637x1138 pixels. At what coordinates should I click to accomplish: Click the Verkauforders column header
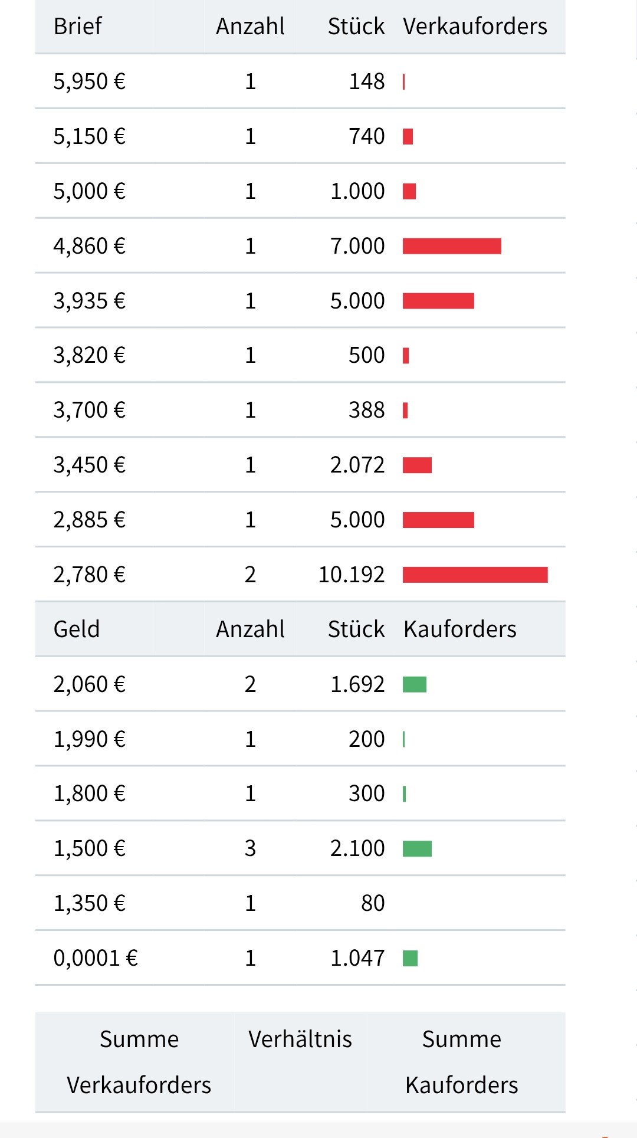coord(475,27)
